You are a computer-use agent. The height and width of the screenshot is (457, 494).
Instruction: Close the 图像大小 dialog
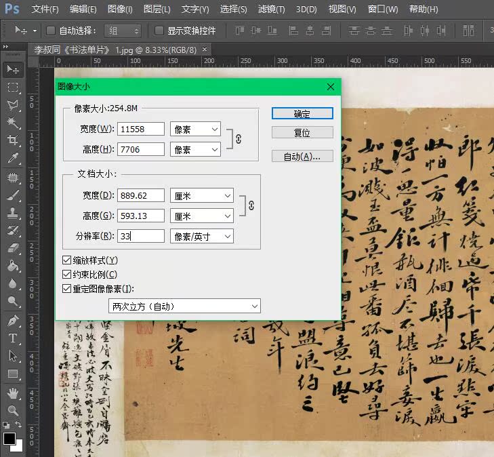(331, 87)
